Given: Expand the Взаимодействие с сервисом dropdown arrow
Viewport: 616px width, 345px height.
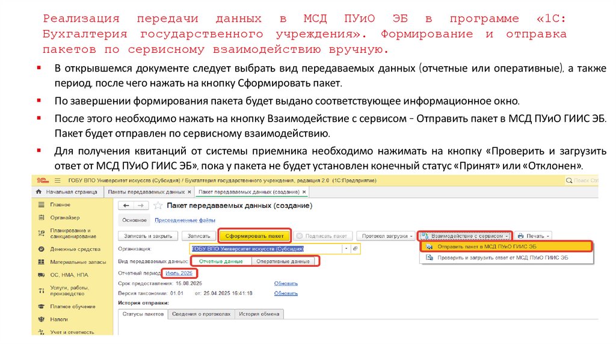Looking at the screenshot, I should coord(507,236).
